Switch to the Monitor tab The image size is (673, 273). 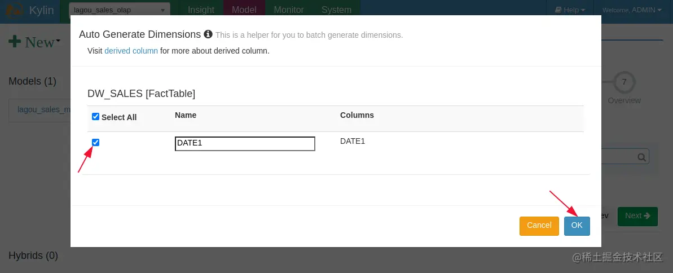tap(289, 10)
